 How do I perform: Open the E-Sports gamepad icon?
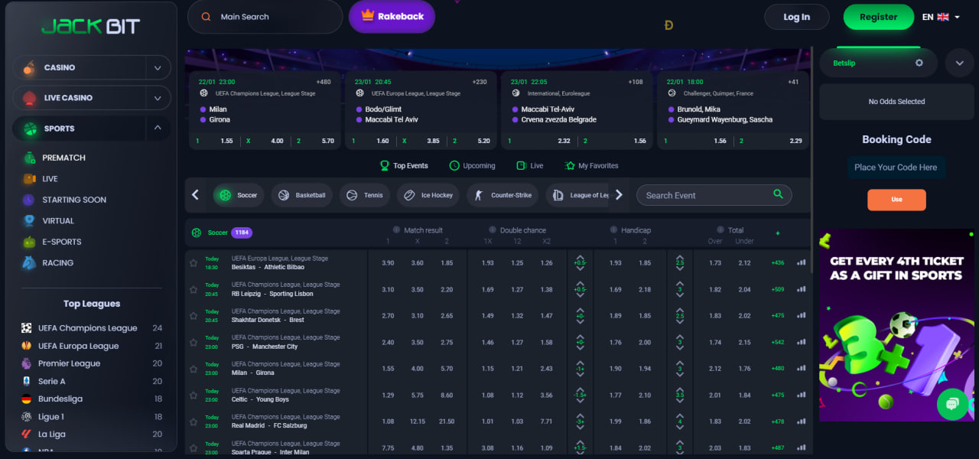(29, 242)
